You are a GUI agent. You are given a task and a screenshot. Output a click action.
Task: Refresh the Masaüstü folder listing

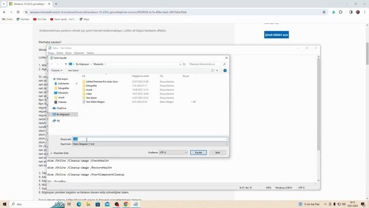[184, 64]
